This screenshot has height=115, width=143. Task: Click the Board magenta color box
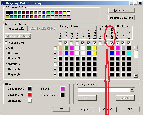click(63, 89)
